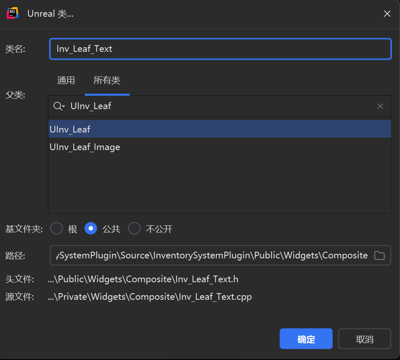The image size is (400, 360).
Task: Cancel with the 取消 button
Action: 364,339
